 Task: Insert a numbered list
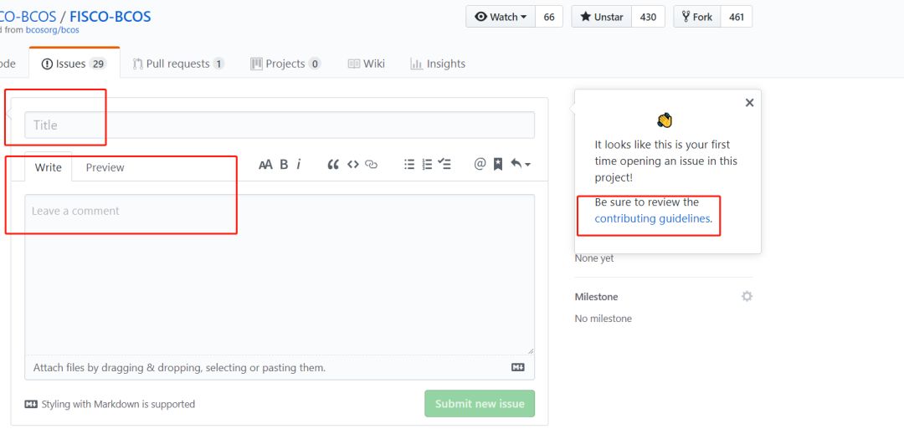(427, 165)
